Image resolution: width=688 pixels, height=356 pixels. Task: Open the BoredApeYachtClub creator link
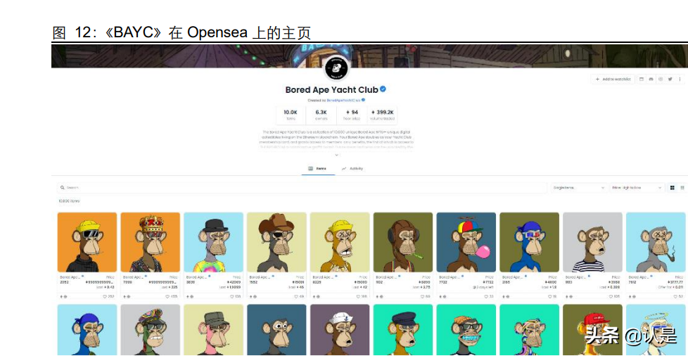point(343,100)
